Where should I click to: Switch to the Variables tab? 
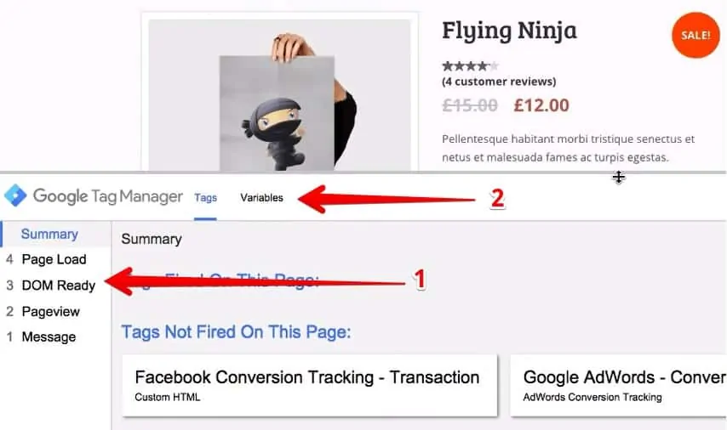261,198
